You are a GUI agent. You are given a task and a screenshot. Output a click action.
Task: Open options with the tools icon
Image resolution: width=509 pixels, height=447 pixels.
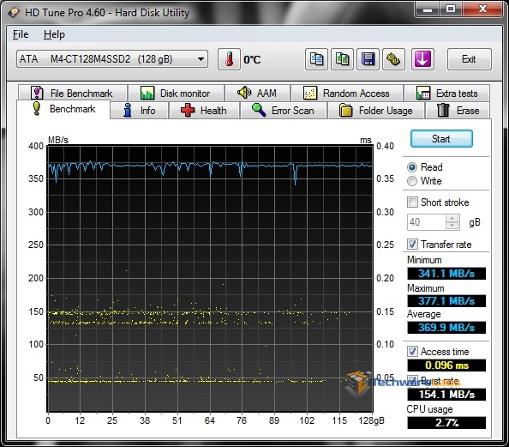pyautogui.click(x=393, y=59)
